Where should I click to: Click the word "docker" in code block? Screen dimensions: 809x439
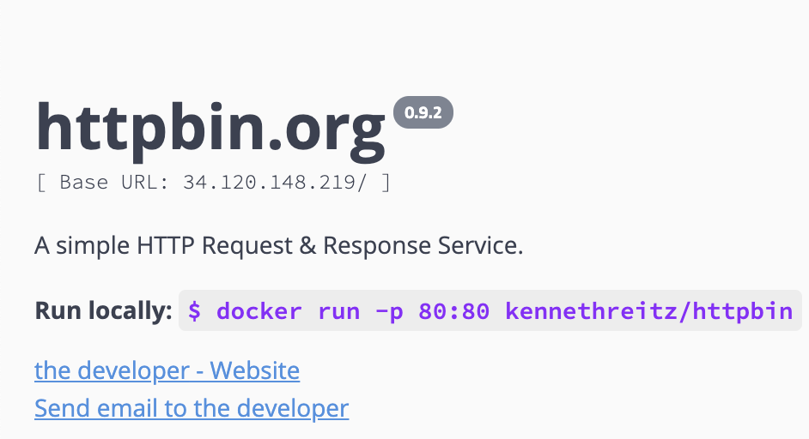(259, 310)
